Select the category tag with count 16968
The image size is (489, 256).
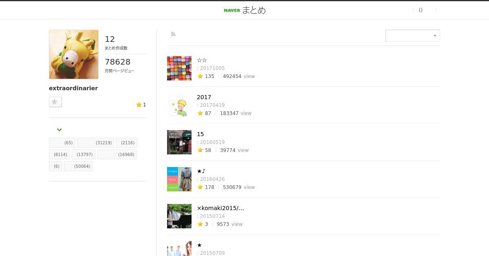(117, 154)
